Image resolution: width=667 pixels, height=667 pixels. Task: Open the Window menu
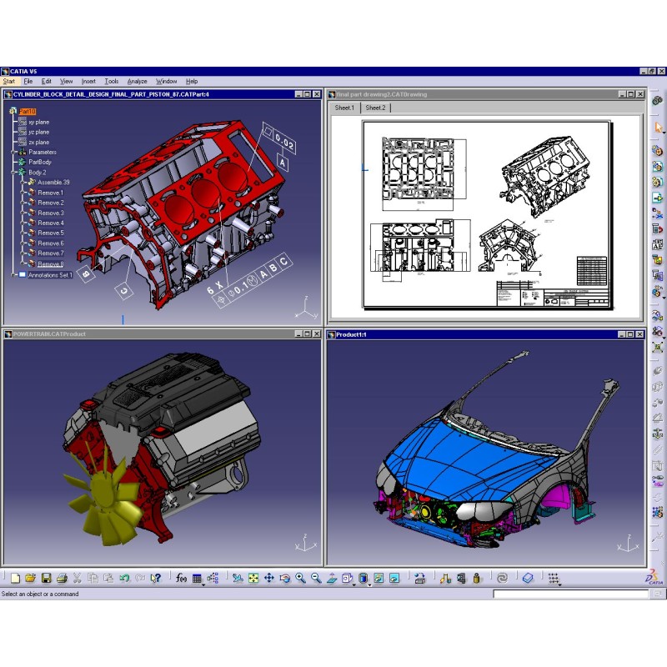point(166,81)
